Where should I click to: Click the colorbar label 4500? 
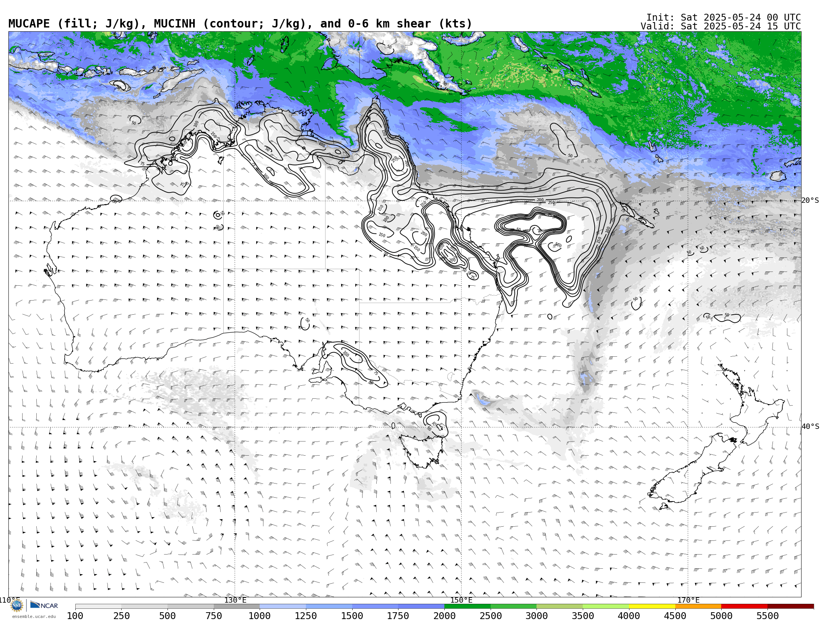tap(675, 616)
